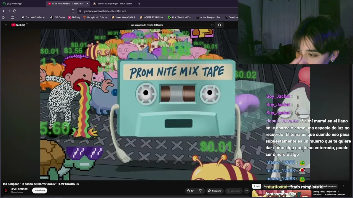Share the video with Compartir button

[215, 191]
